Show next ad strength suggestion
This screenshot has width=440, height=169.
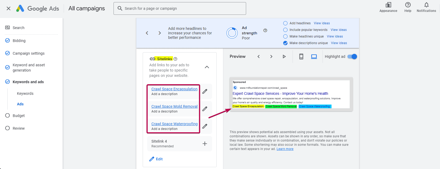click(x=160, y=33)
